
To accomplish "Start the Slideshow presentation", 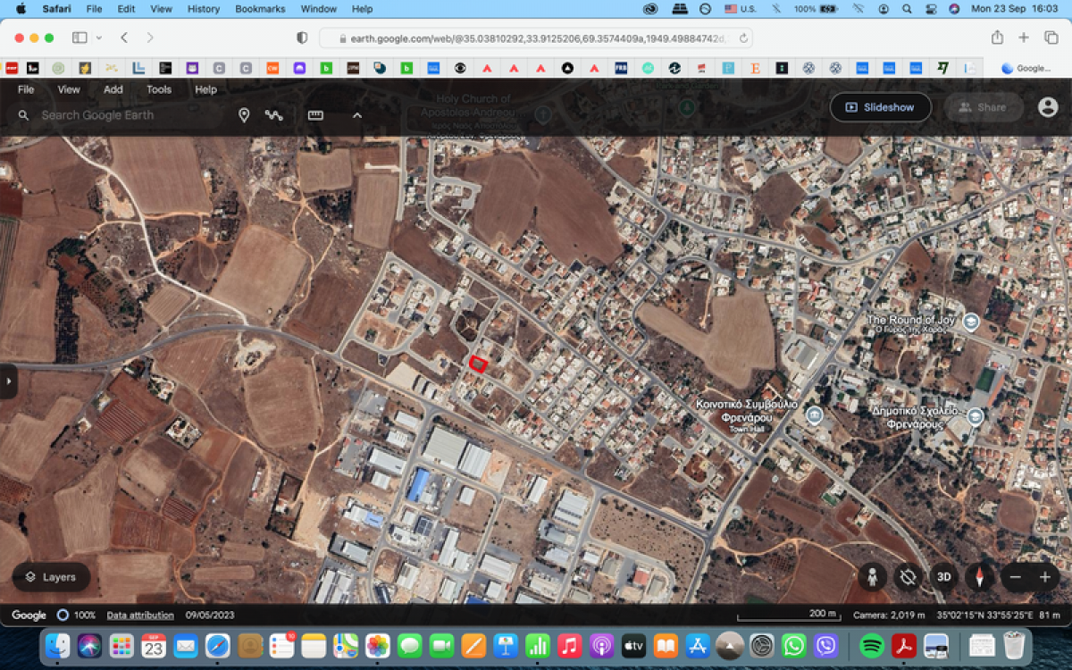I will tap(880, 107).
